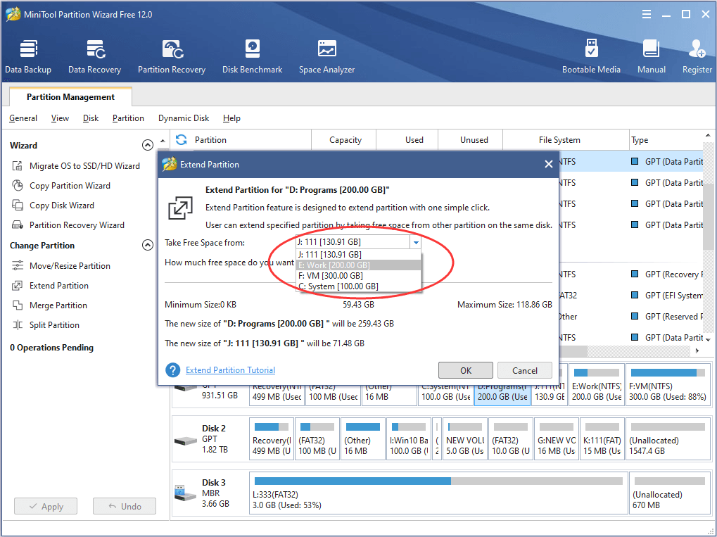Start the Disk Benchmark tool
The height and width of the screenshot is (537, 717).
click(x=252, y=56)
